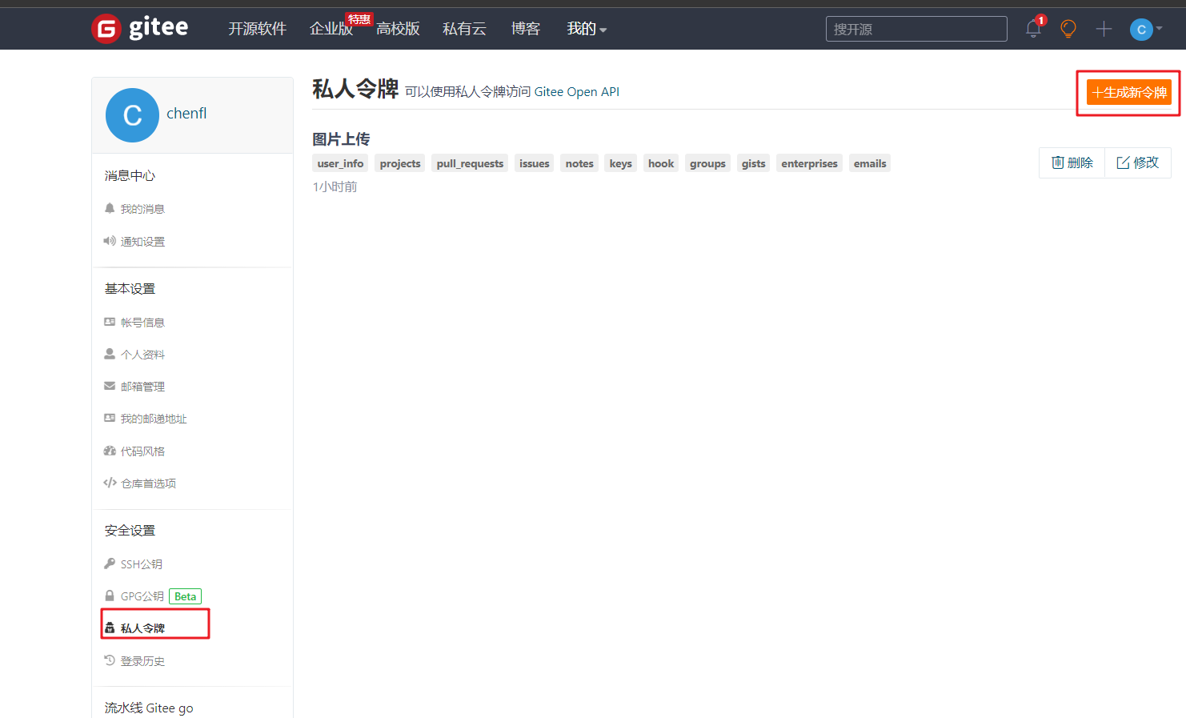Focus the 搜开源 search field
This screenshot has width=1186, height=718.
pos(916,29)
